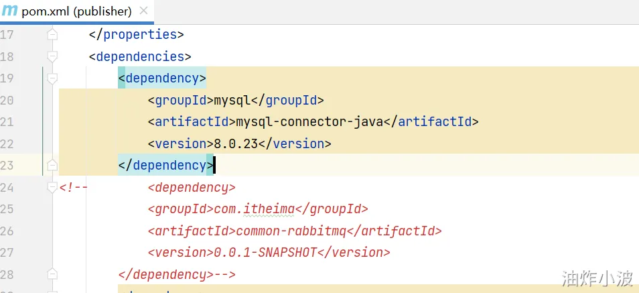
Task: Fold the commented block starting at line 24
Action: pos(52,188)
